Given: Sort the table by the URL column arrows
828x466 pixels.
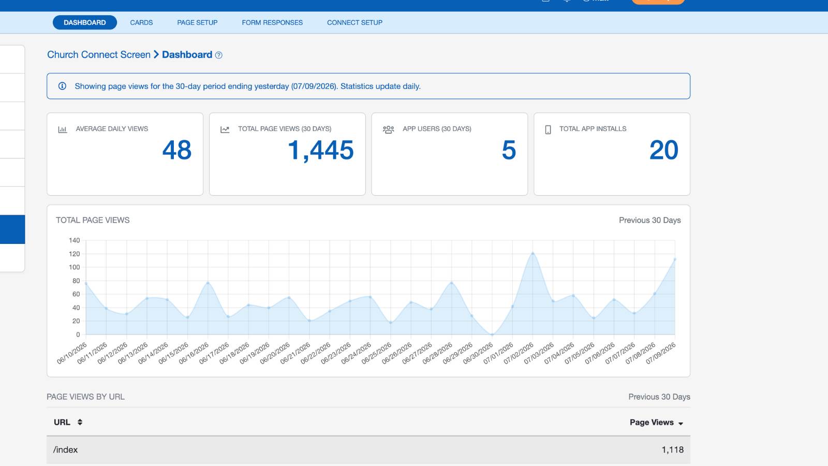Looking at the screenshot, I should pyautogui.click(x=80, y=422).
